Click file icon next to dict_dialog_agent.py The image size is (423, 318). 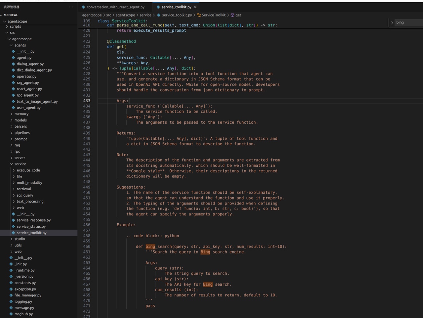click(x=13, y=70)
